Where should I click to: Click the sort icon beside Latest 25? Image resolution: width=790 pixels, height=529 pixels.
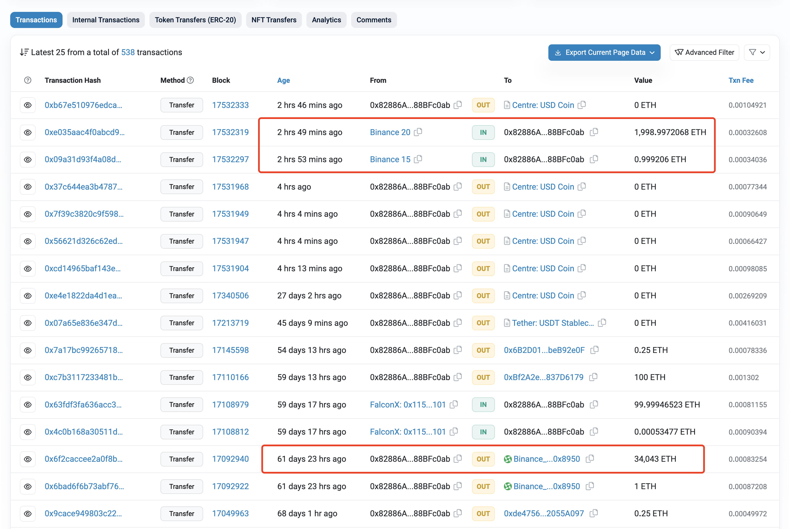click(24, 52)
